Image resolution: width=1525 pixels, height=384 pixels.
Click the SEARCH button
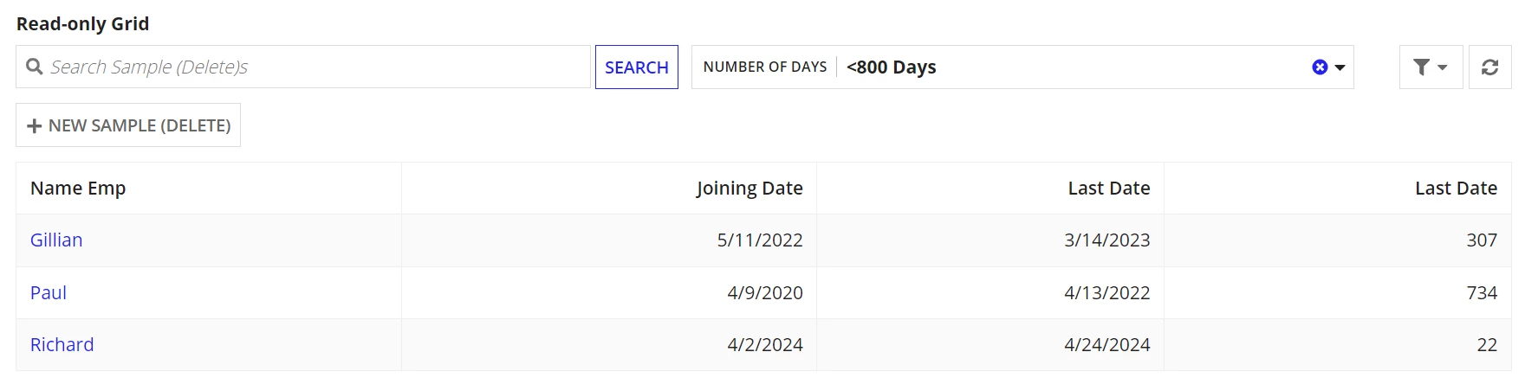(637, 67)
